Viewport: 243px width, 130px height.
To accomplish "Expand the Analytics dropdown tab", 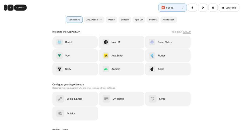I will coord(94,20).
